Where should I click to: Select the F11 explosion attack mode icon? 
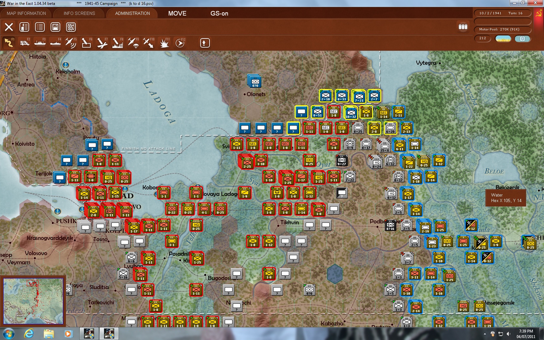164,42
